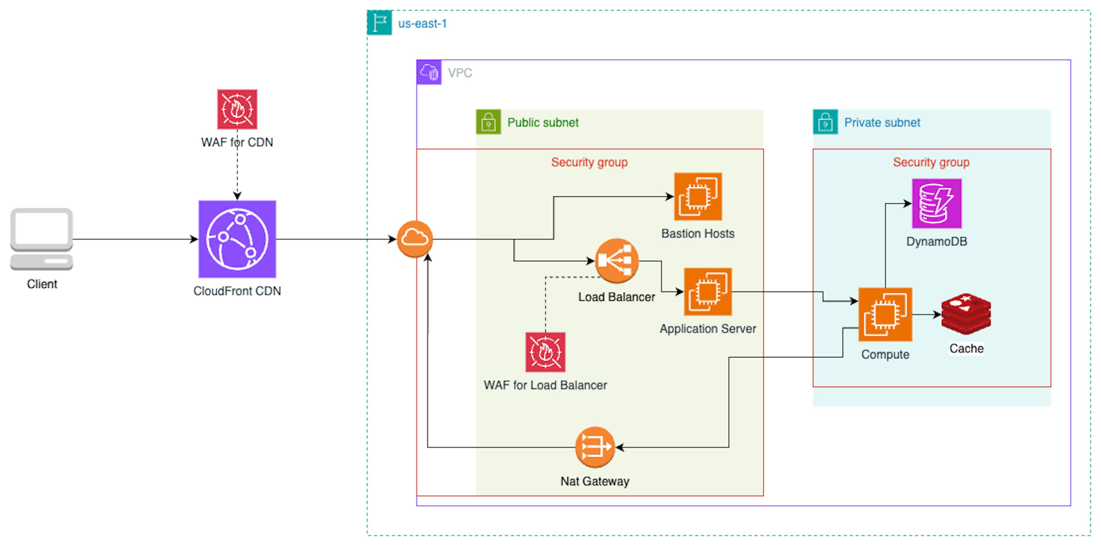Select the 'Compute' label

(x=885, y=354)
